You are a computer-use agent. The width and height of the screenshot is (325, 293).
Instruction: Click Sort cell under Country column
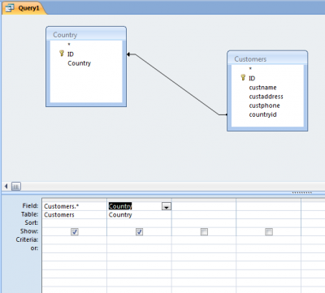click(139, 223)
